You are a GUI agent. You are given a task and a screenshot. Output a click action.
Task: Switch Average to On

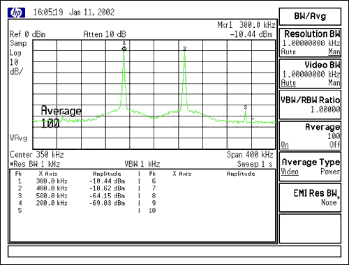tap(285, 145)
